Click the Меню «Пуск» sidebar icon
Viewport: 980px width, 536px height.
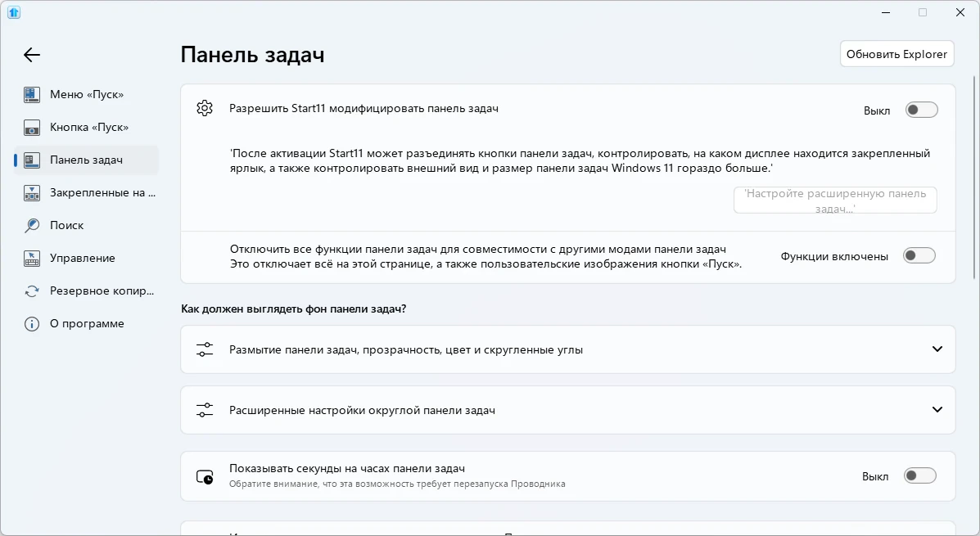(32, 94)
